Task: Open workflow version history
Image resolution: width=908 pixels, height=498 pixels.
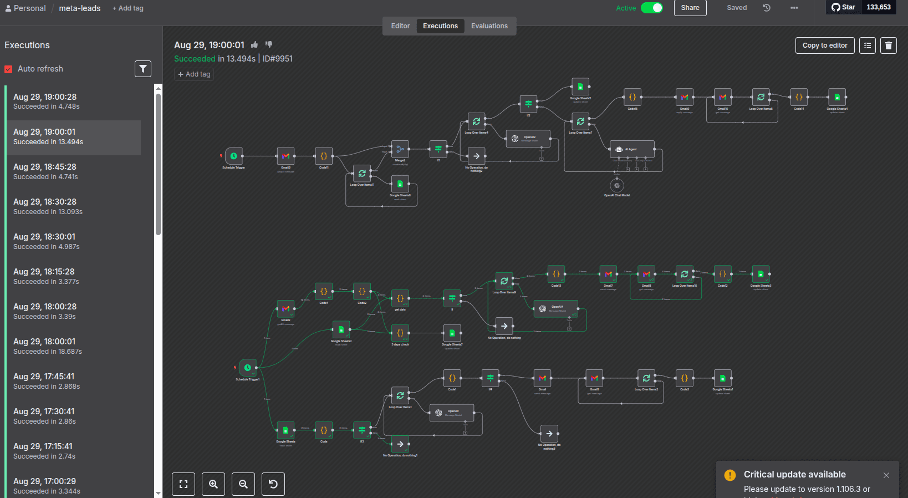Action: [x=767, y=8]
